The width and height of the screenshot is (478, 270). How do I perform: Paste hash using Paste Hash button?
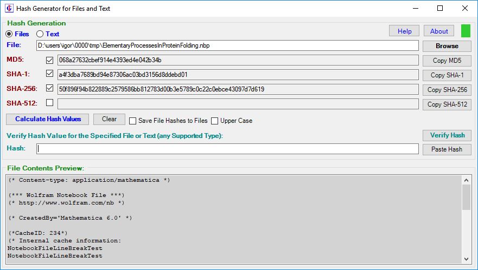point(447,149)
